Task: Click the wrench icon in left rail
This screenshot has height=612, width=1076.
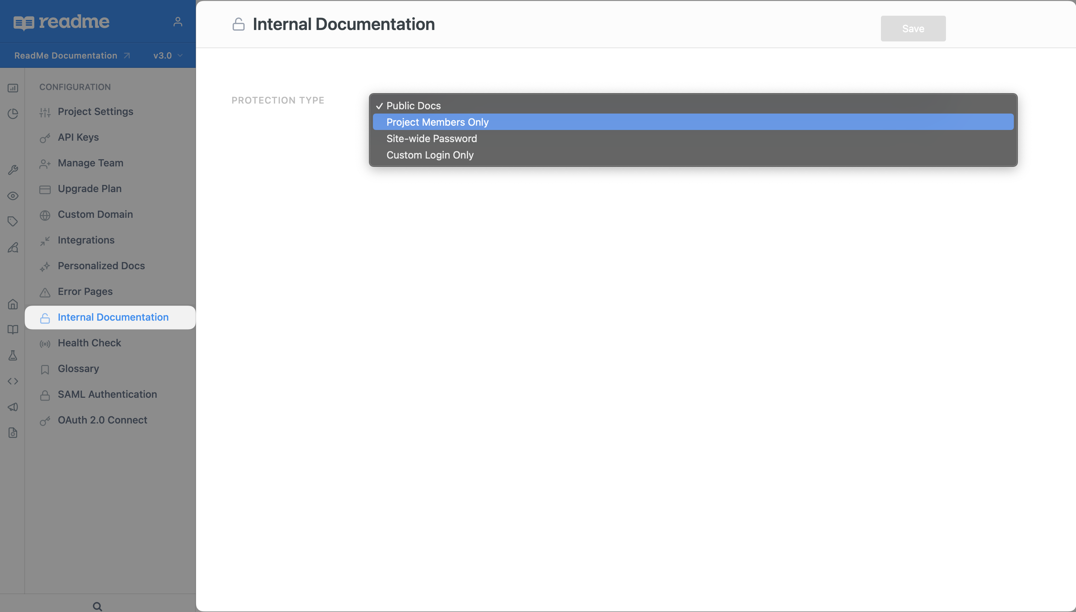Action: point(13,170)
